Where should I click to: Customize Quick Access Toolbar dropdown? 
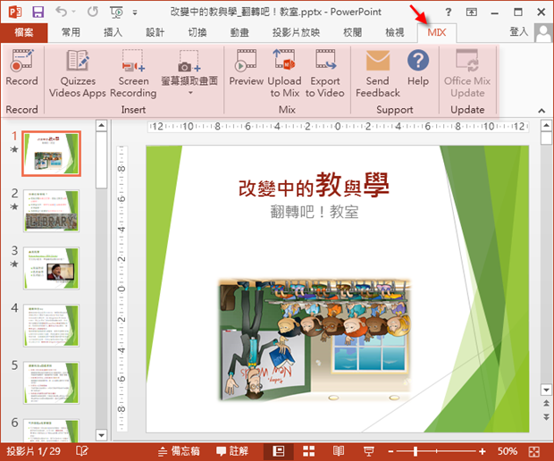135,13
